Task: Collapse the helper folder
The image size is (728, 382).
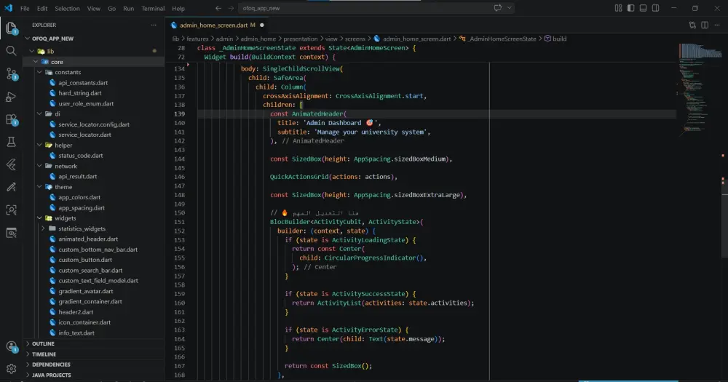Action: pyautogui.click(x=39, y=146)
